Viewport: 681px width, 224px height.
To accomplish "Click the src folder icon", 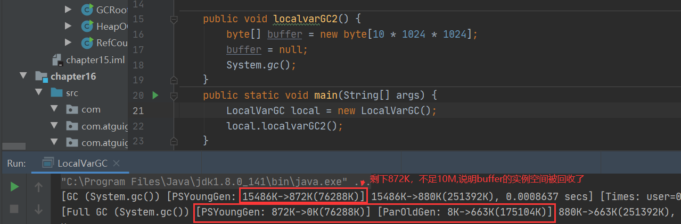I will click(x=57, y=92).
